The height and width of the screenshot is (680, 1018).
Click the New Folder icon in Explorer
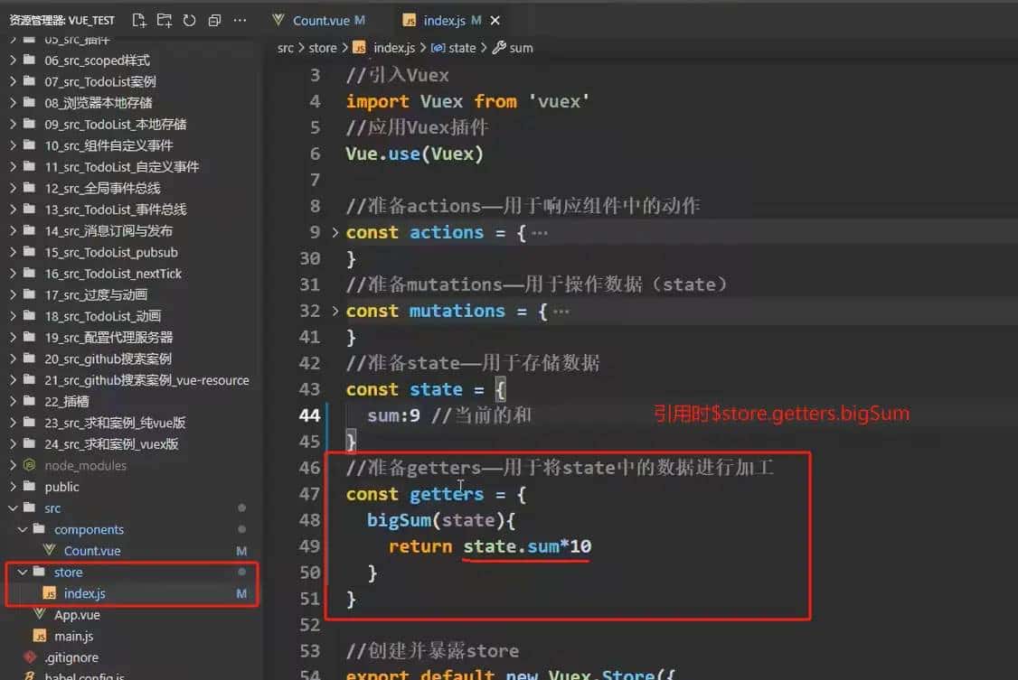point(165,19)
